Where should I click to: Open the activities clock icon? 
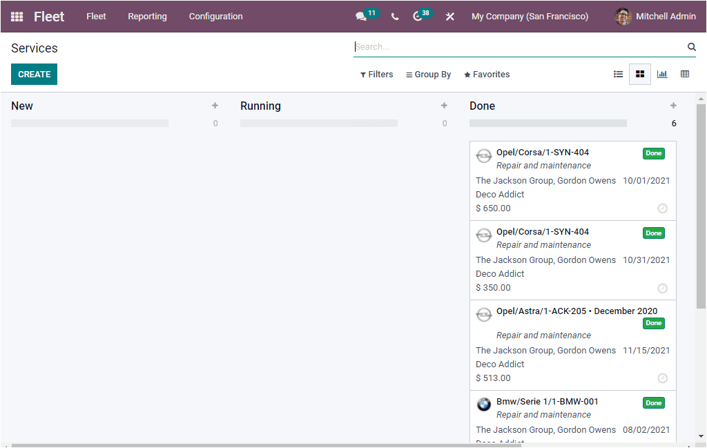(418, 16)
